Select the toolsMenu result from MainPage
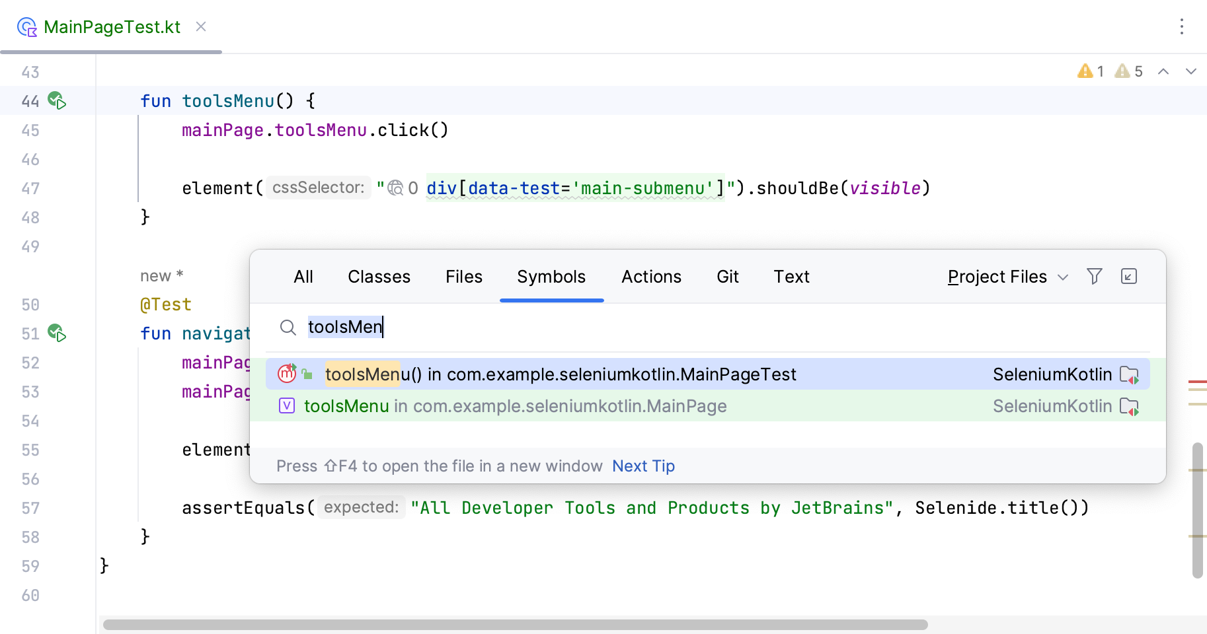Image resolution: width=1207 pixels, height=634 pixels. 514,406
